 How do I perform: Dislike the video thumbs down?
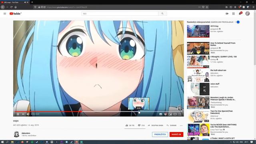click(141, 125)
